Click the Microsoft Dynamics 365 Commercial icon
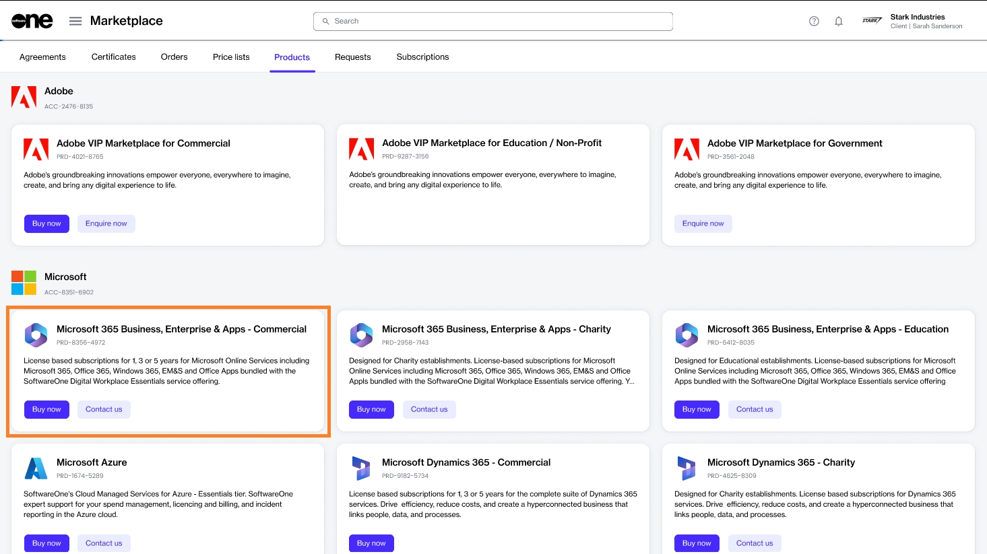 (x=362, y=468)
